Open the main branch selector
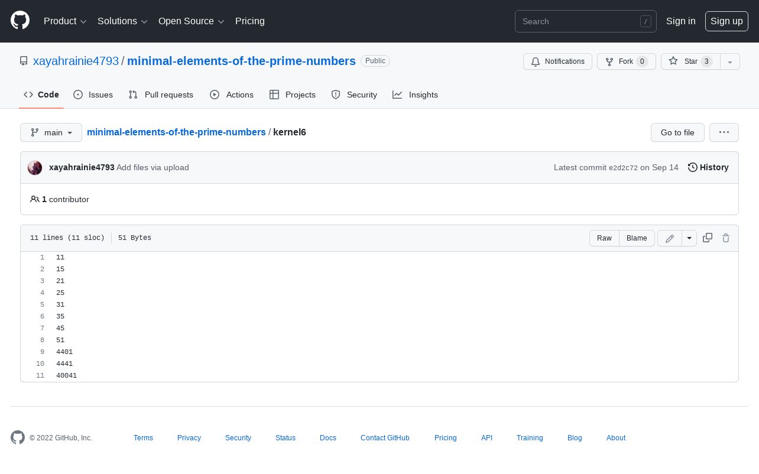Image resolution: width=759 pixels, height=474 pixels. click(51, 132)
